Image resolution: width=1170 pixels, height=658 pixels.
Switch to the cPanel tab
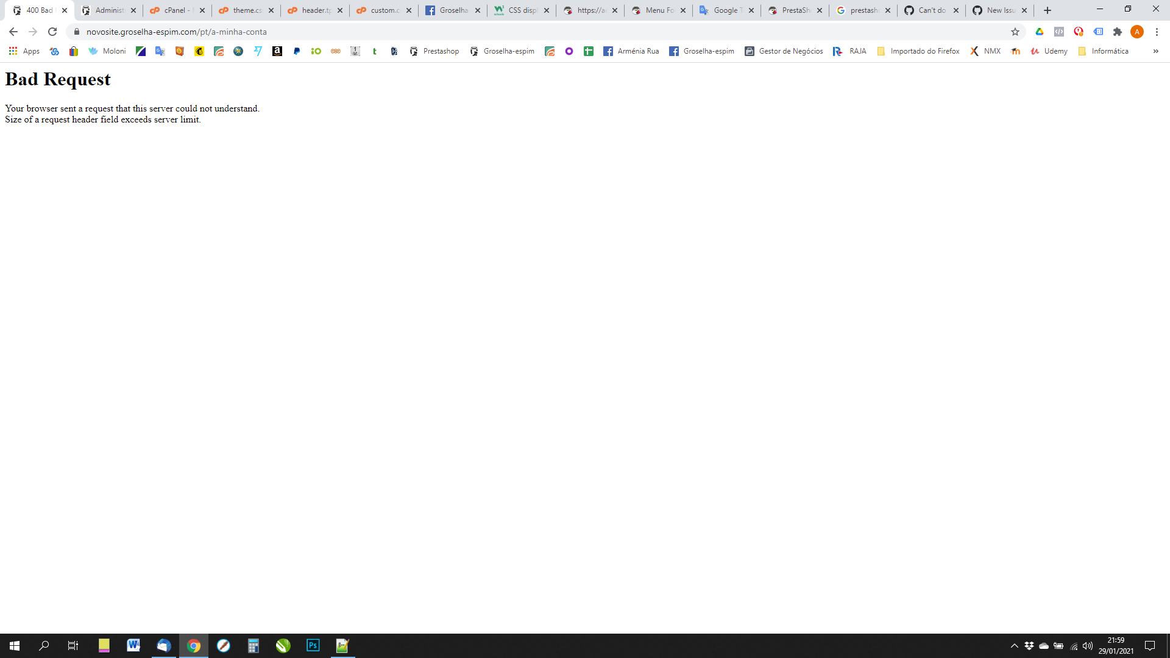coord(174,10)
